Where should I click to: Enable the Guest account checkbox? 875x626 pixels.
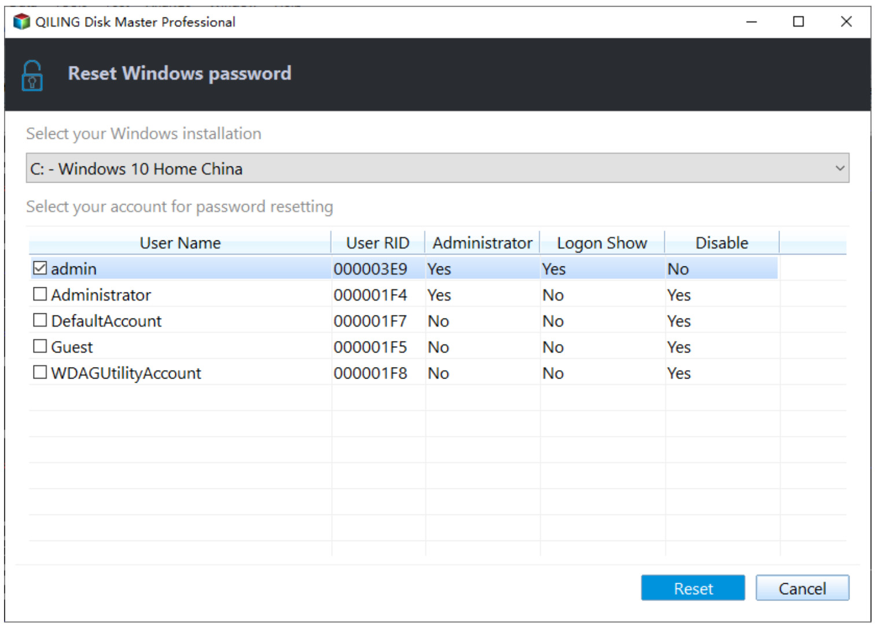pyautogui.click(x=40, y=346)
